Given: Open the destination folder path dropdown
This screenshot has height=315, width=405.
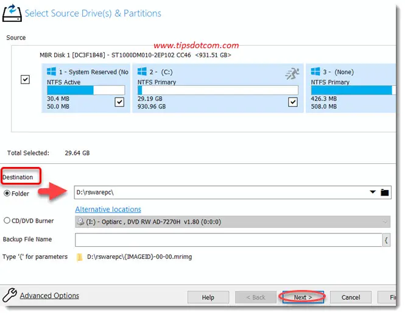Looking at the screenshot, I should (x=373, y=192).
